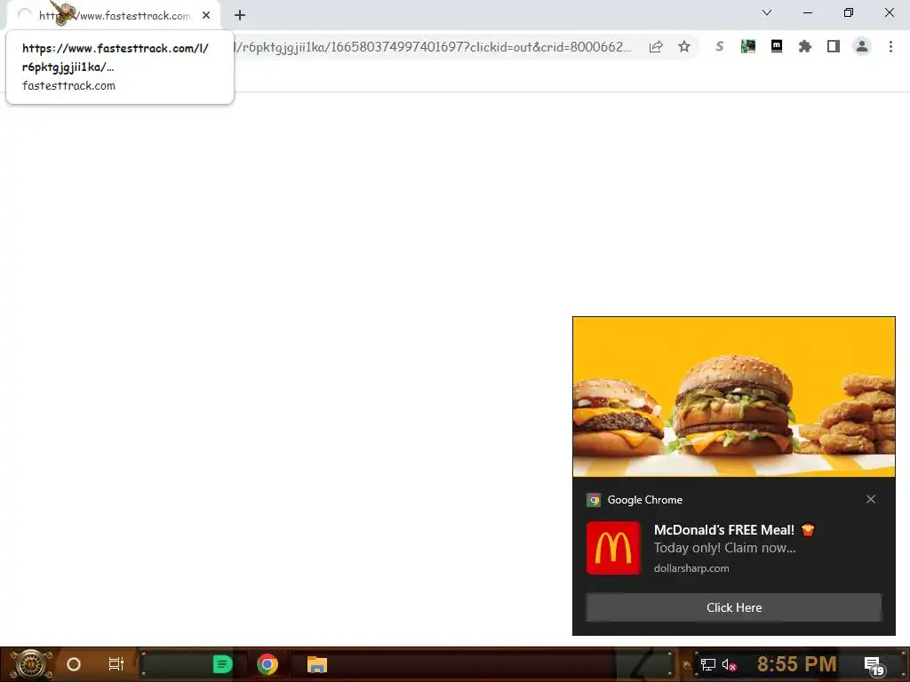This screenshot has height=682, width=910.
Task: Minimize the Chrome window
Action: [x=807, y=12]
